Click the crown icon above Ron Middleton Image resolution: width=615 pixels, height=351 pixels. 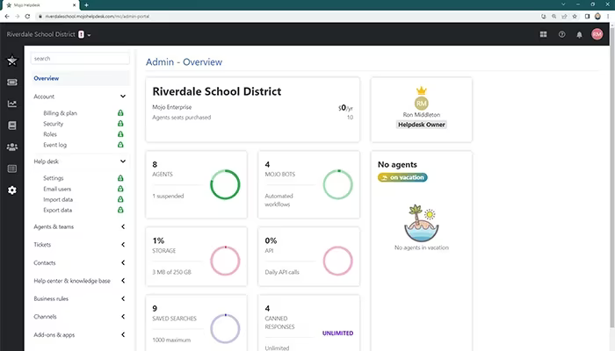[421, 90]
